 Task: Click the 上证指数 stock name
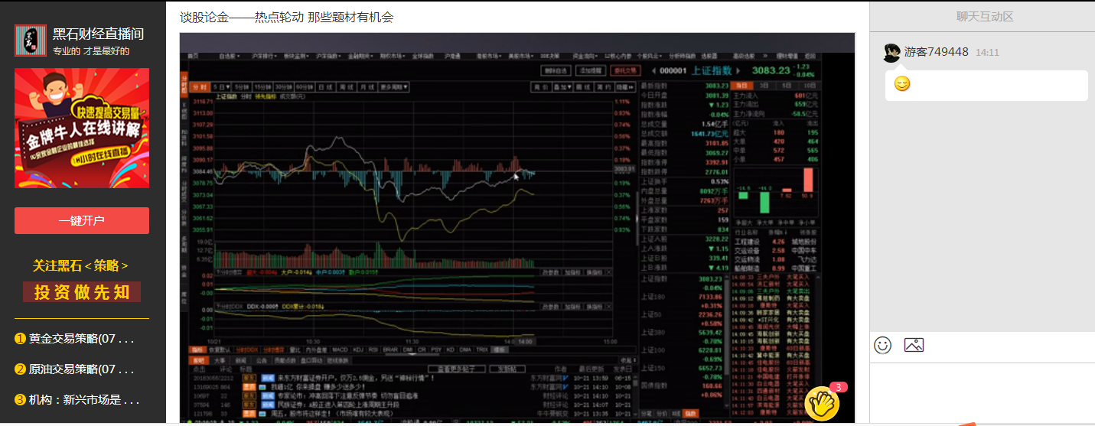coord(711,70)
